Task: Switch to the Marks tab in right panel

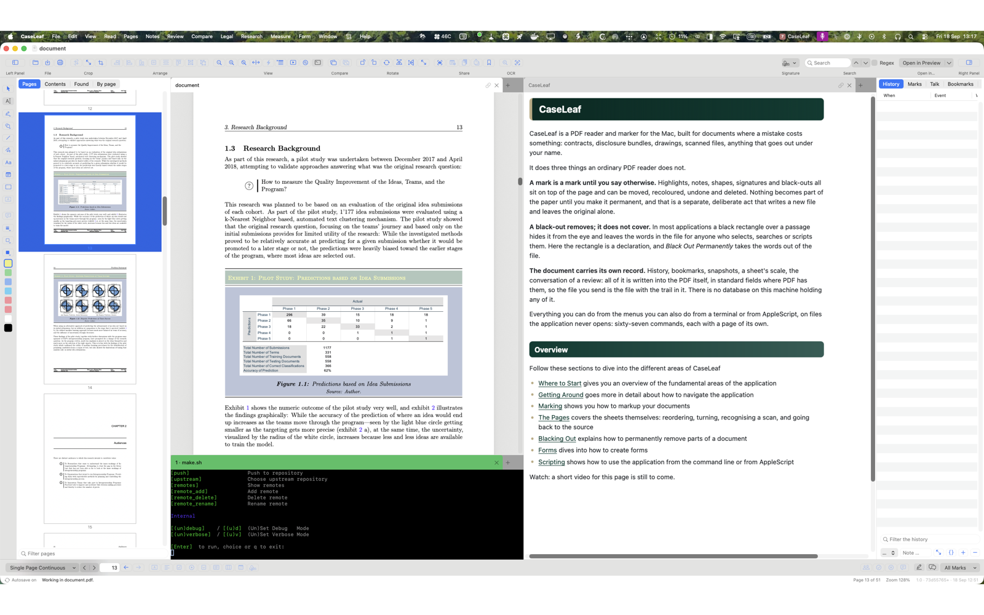Action: 915,84
